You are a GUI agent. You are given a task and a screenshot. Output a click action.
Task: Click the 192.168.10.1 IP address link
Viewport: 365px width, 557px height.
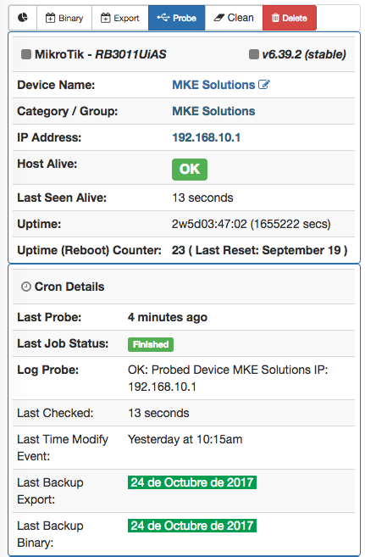pyautogui.click(x=206, y=137)
